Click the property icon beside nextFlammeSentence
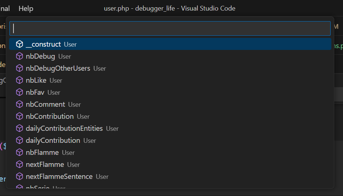Screen dimensions: 343x196 tap(19, 177)
